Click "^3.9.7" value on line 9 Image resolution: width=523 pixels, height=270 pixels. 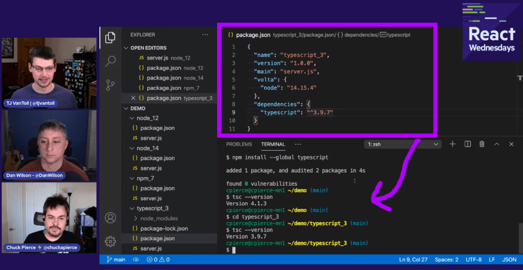(x=320, y=113)
